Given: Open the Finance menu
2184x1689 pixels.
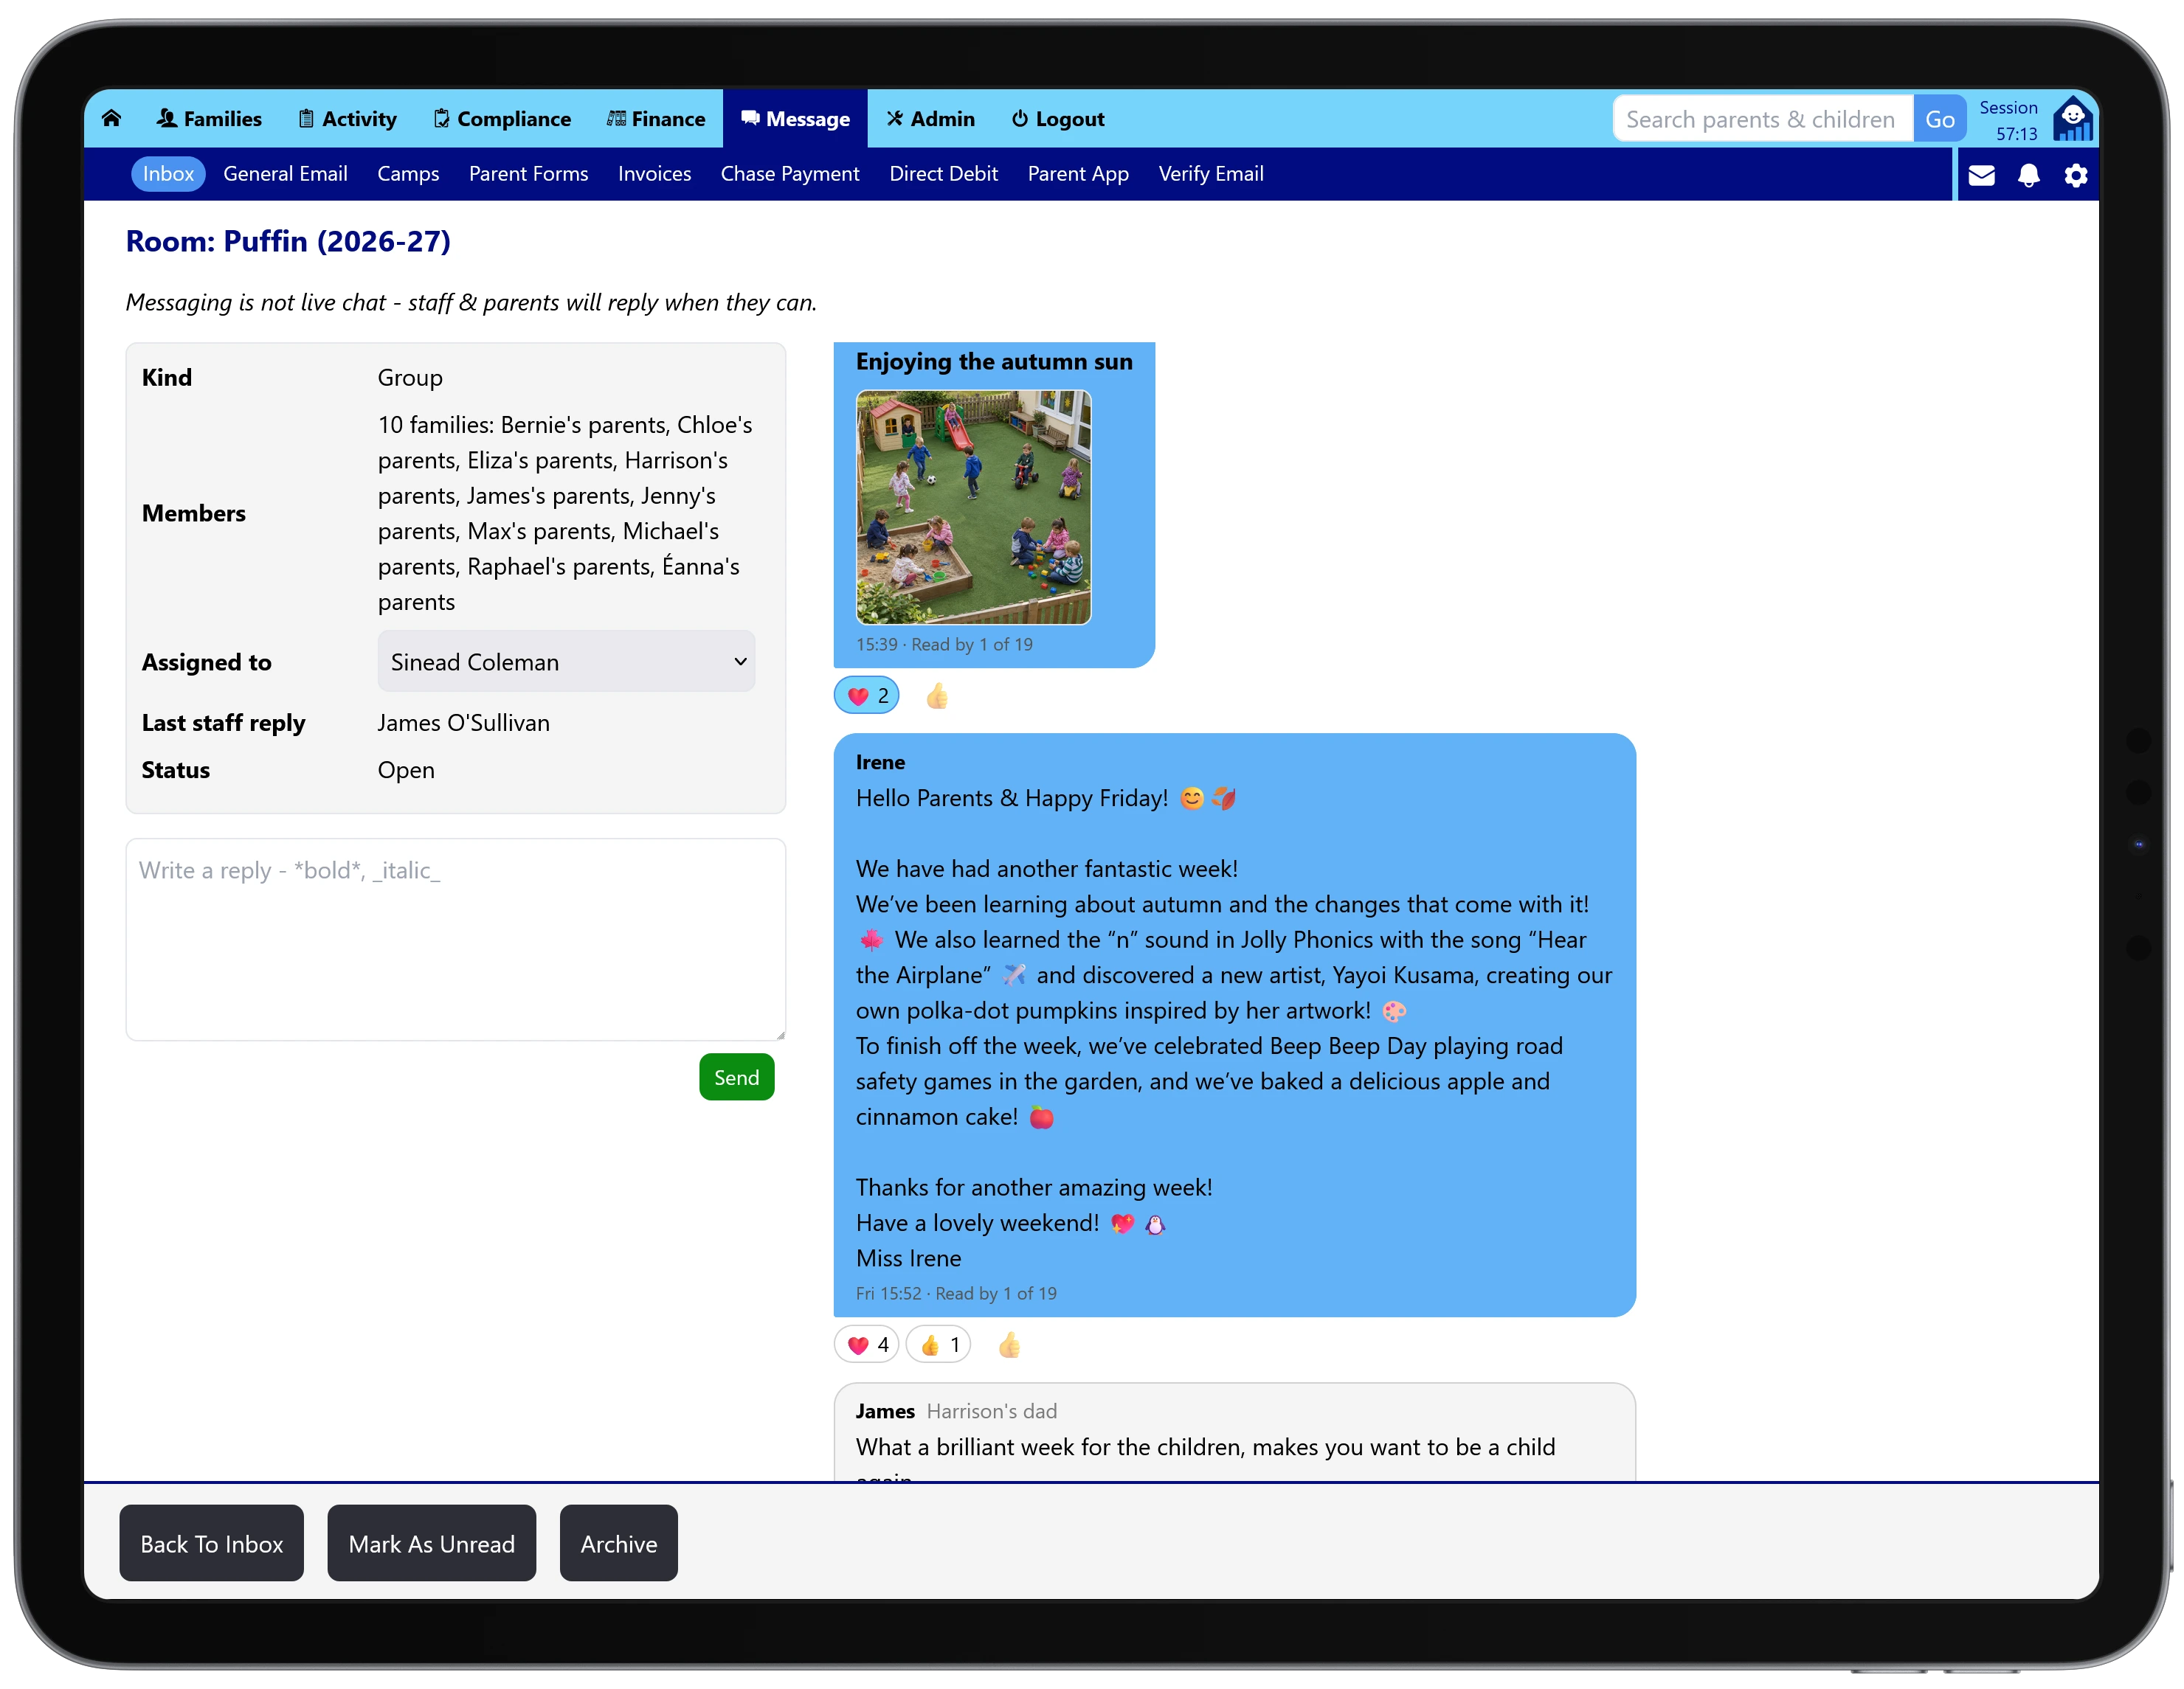Looking at the screenshot, I should [656, 119].
